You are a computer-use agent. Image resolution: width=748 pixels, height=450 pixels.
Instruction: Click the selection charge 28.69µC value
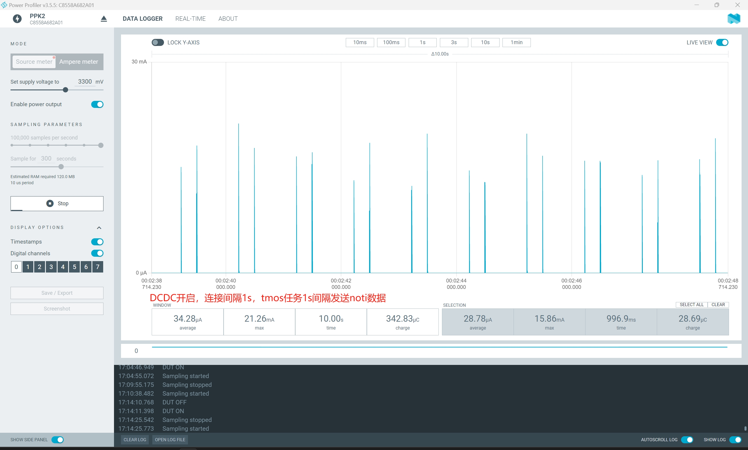pos(692,319)
